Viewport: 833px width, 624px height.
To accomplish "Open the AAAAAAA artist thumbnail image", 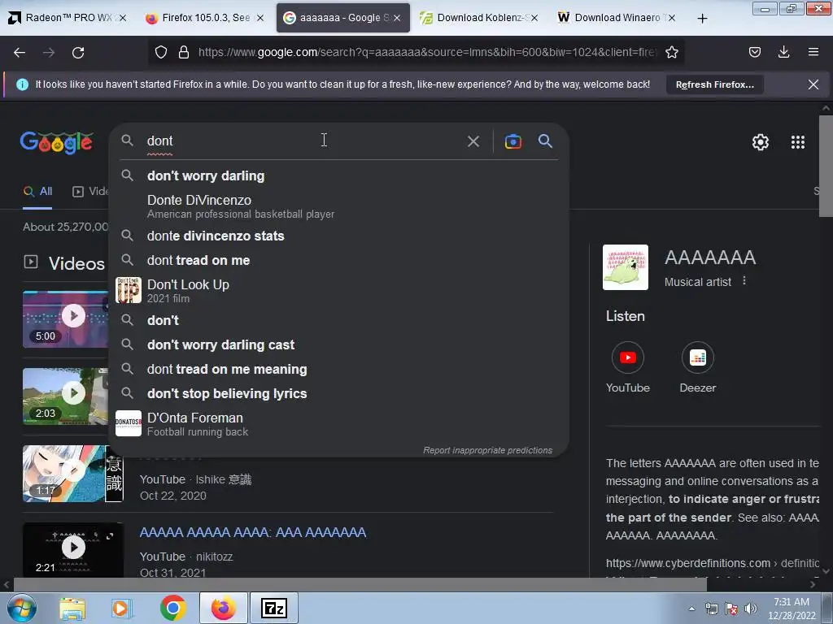I will click(626, 267).
